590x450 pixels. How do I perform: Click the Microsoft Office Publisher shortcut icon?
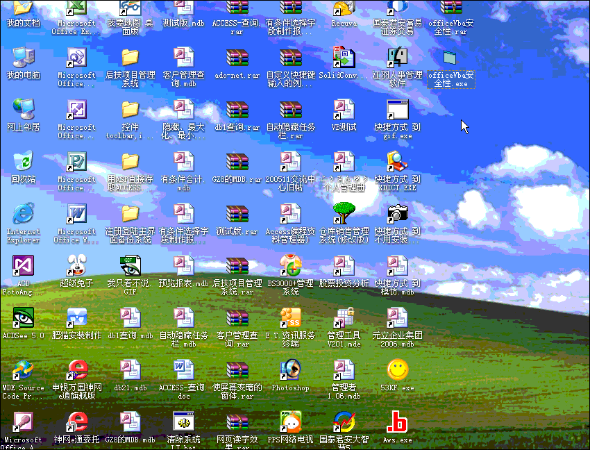tap(77, 162)
